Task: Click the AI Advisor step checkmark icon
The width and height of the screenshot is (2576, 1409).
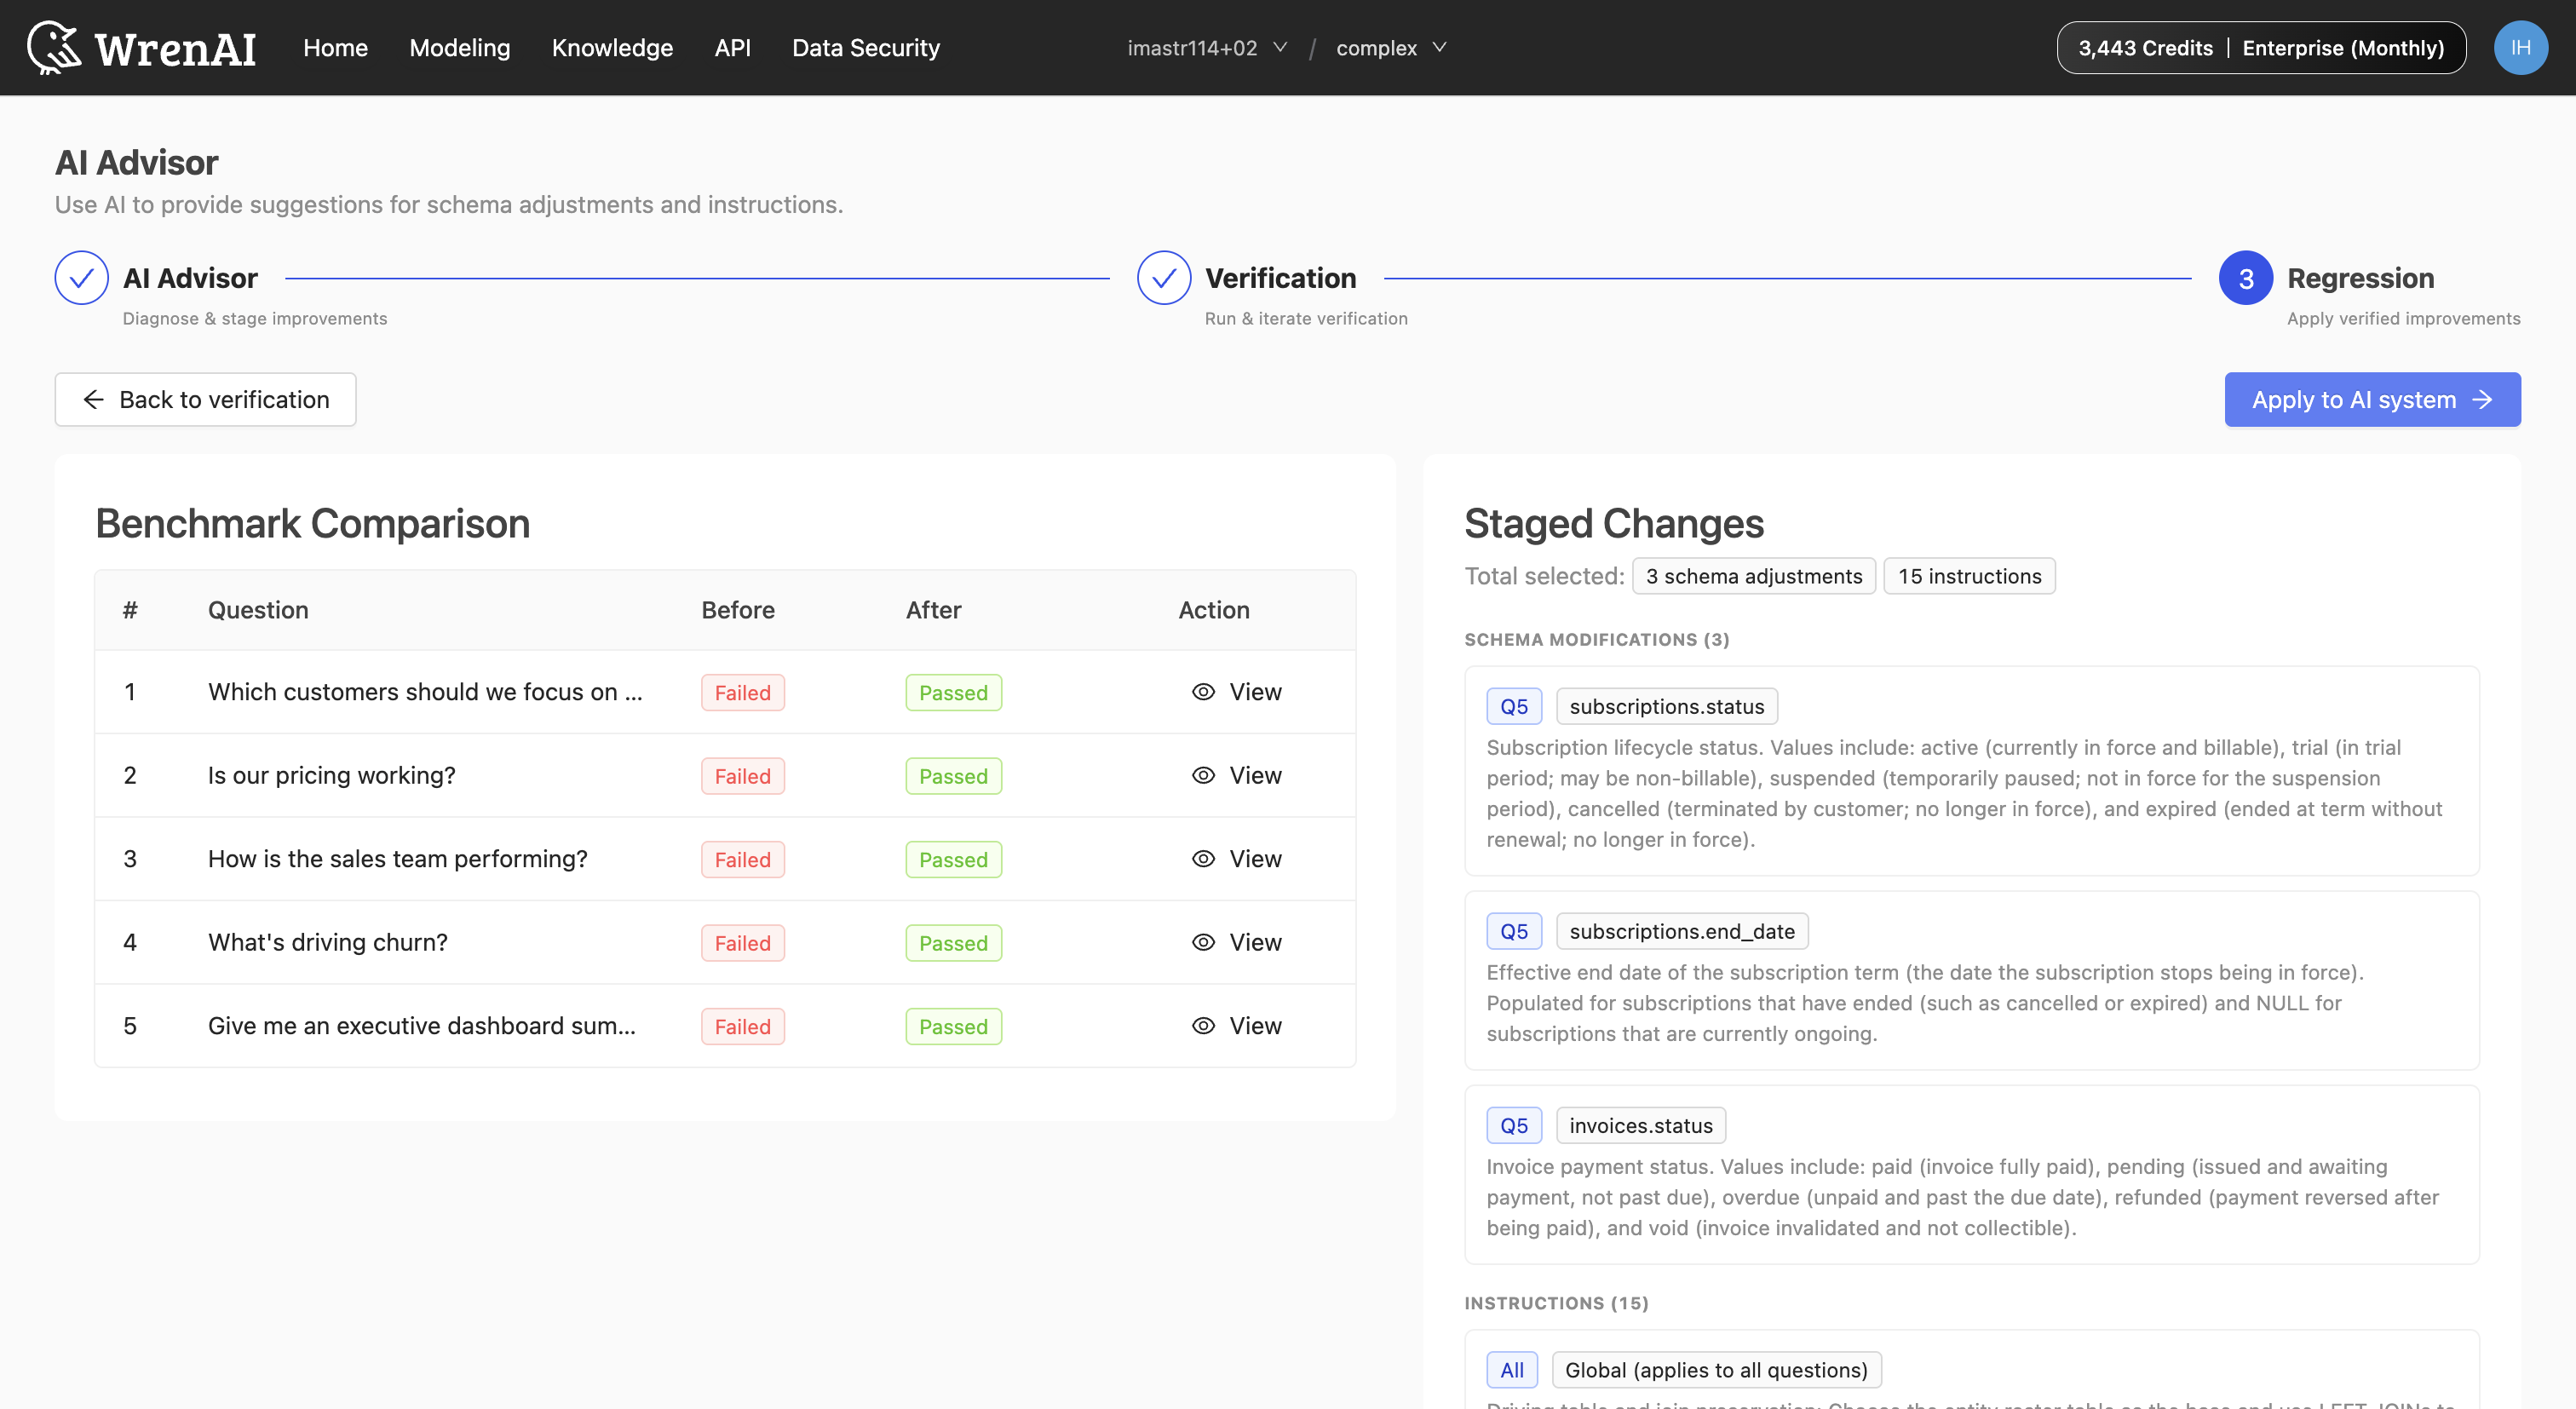Action: 82,278
